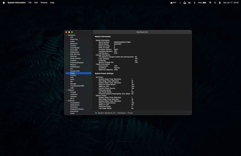Screen dimensions: 241x156
Task: Select Applications under Software
Action: point(75,105)
